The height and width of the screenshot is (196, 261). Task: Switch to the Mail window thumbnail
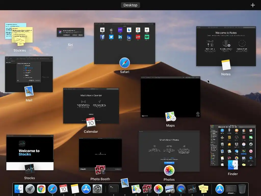[29, 74]
